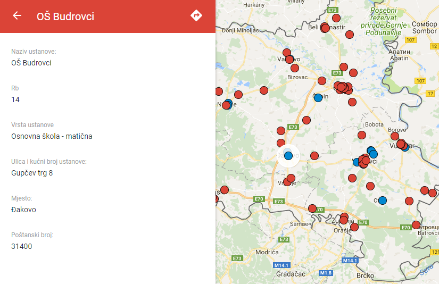Click the red marker just above Bizovac
439x284 pixels.
pyautogui.click(x=295, y=68)
